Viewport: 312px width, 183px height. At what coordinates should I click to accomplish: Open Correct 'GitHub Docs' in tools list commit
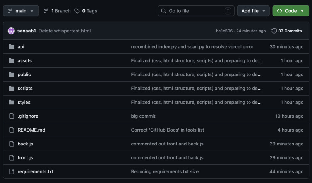(x=168, y=130)
